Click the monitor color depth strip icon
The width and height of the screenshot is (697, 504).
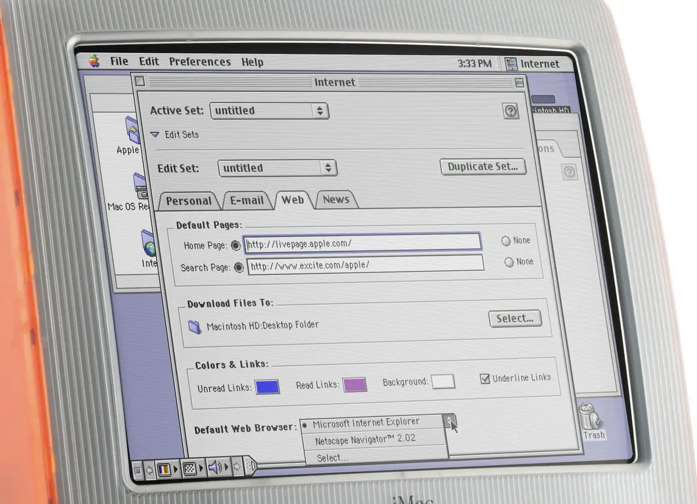click(164, 468)
